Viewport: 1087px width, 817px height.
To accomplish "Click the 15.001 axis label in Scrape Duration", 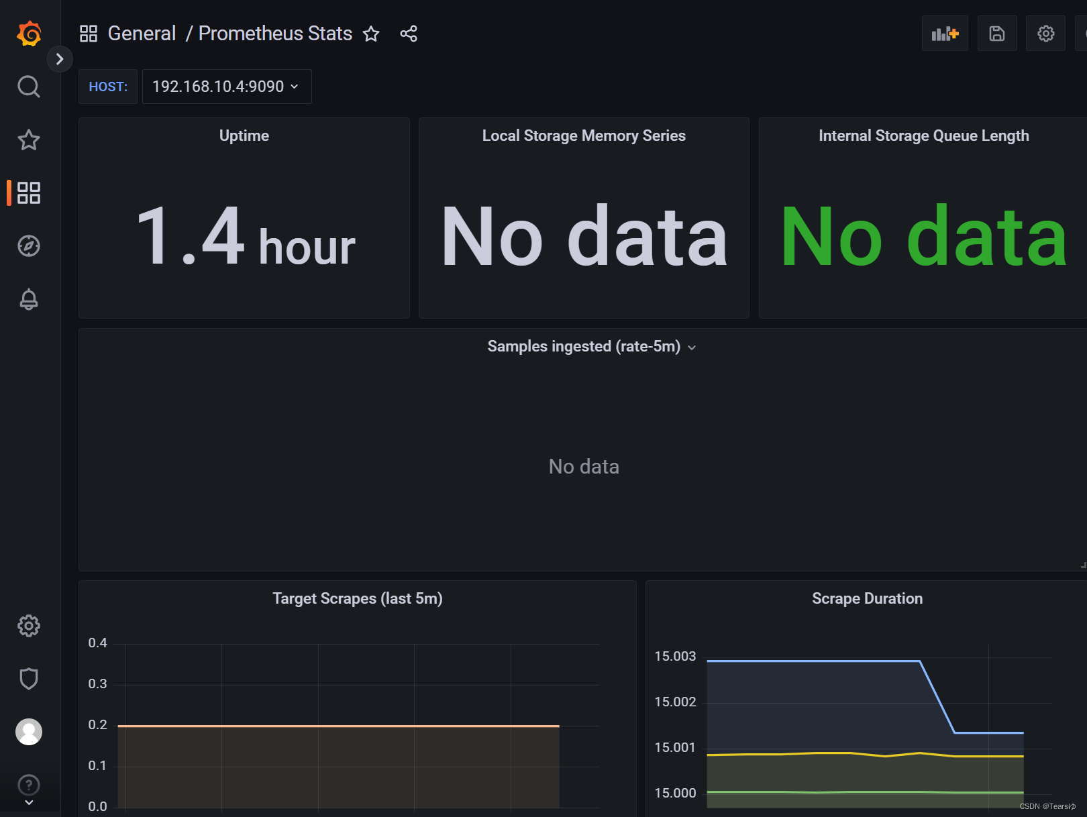I will point(675,747).
